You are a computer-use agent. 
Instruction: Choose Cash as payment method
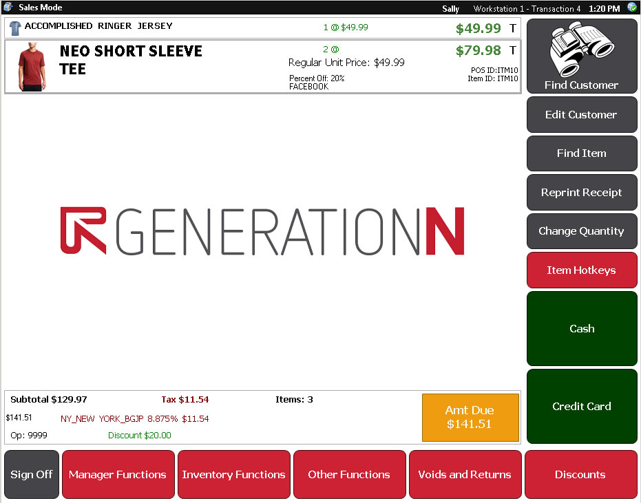582,329
